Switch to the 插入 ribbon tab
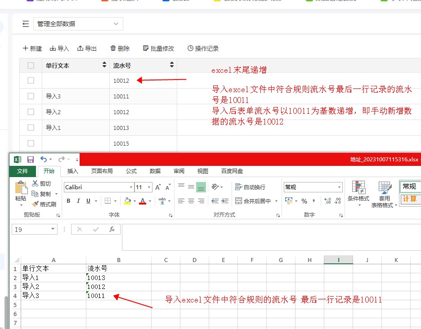Viewport: 421px width, 329px height. [x=73, y=171]
